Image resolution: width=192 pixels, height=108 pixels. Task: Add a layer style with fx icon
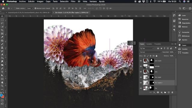154,92
